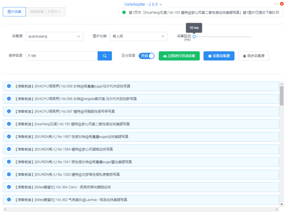Click info icon of HuaYang Vol.155 row
This screenshot has width=287, height=215.
9,124
